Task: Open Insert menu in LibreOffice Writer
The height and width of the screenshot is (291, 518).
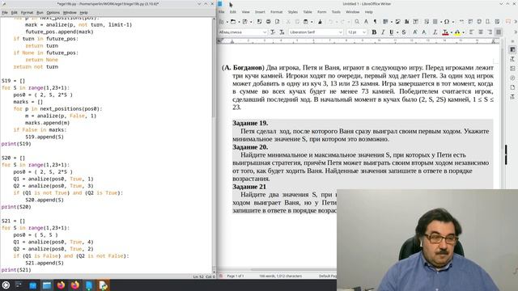Action: point(260,12)
